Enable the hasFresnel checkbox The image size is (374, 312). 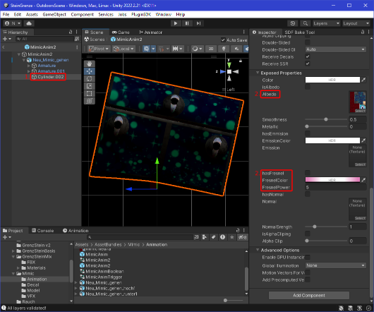pos(308,173)
